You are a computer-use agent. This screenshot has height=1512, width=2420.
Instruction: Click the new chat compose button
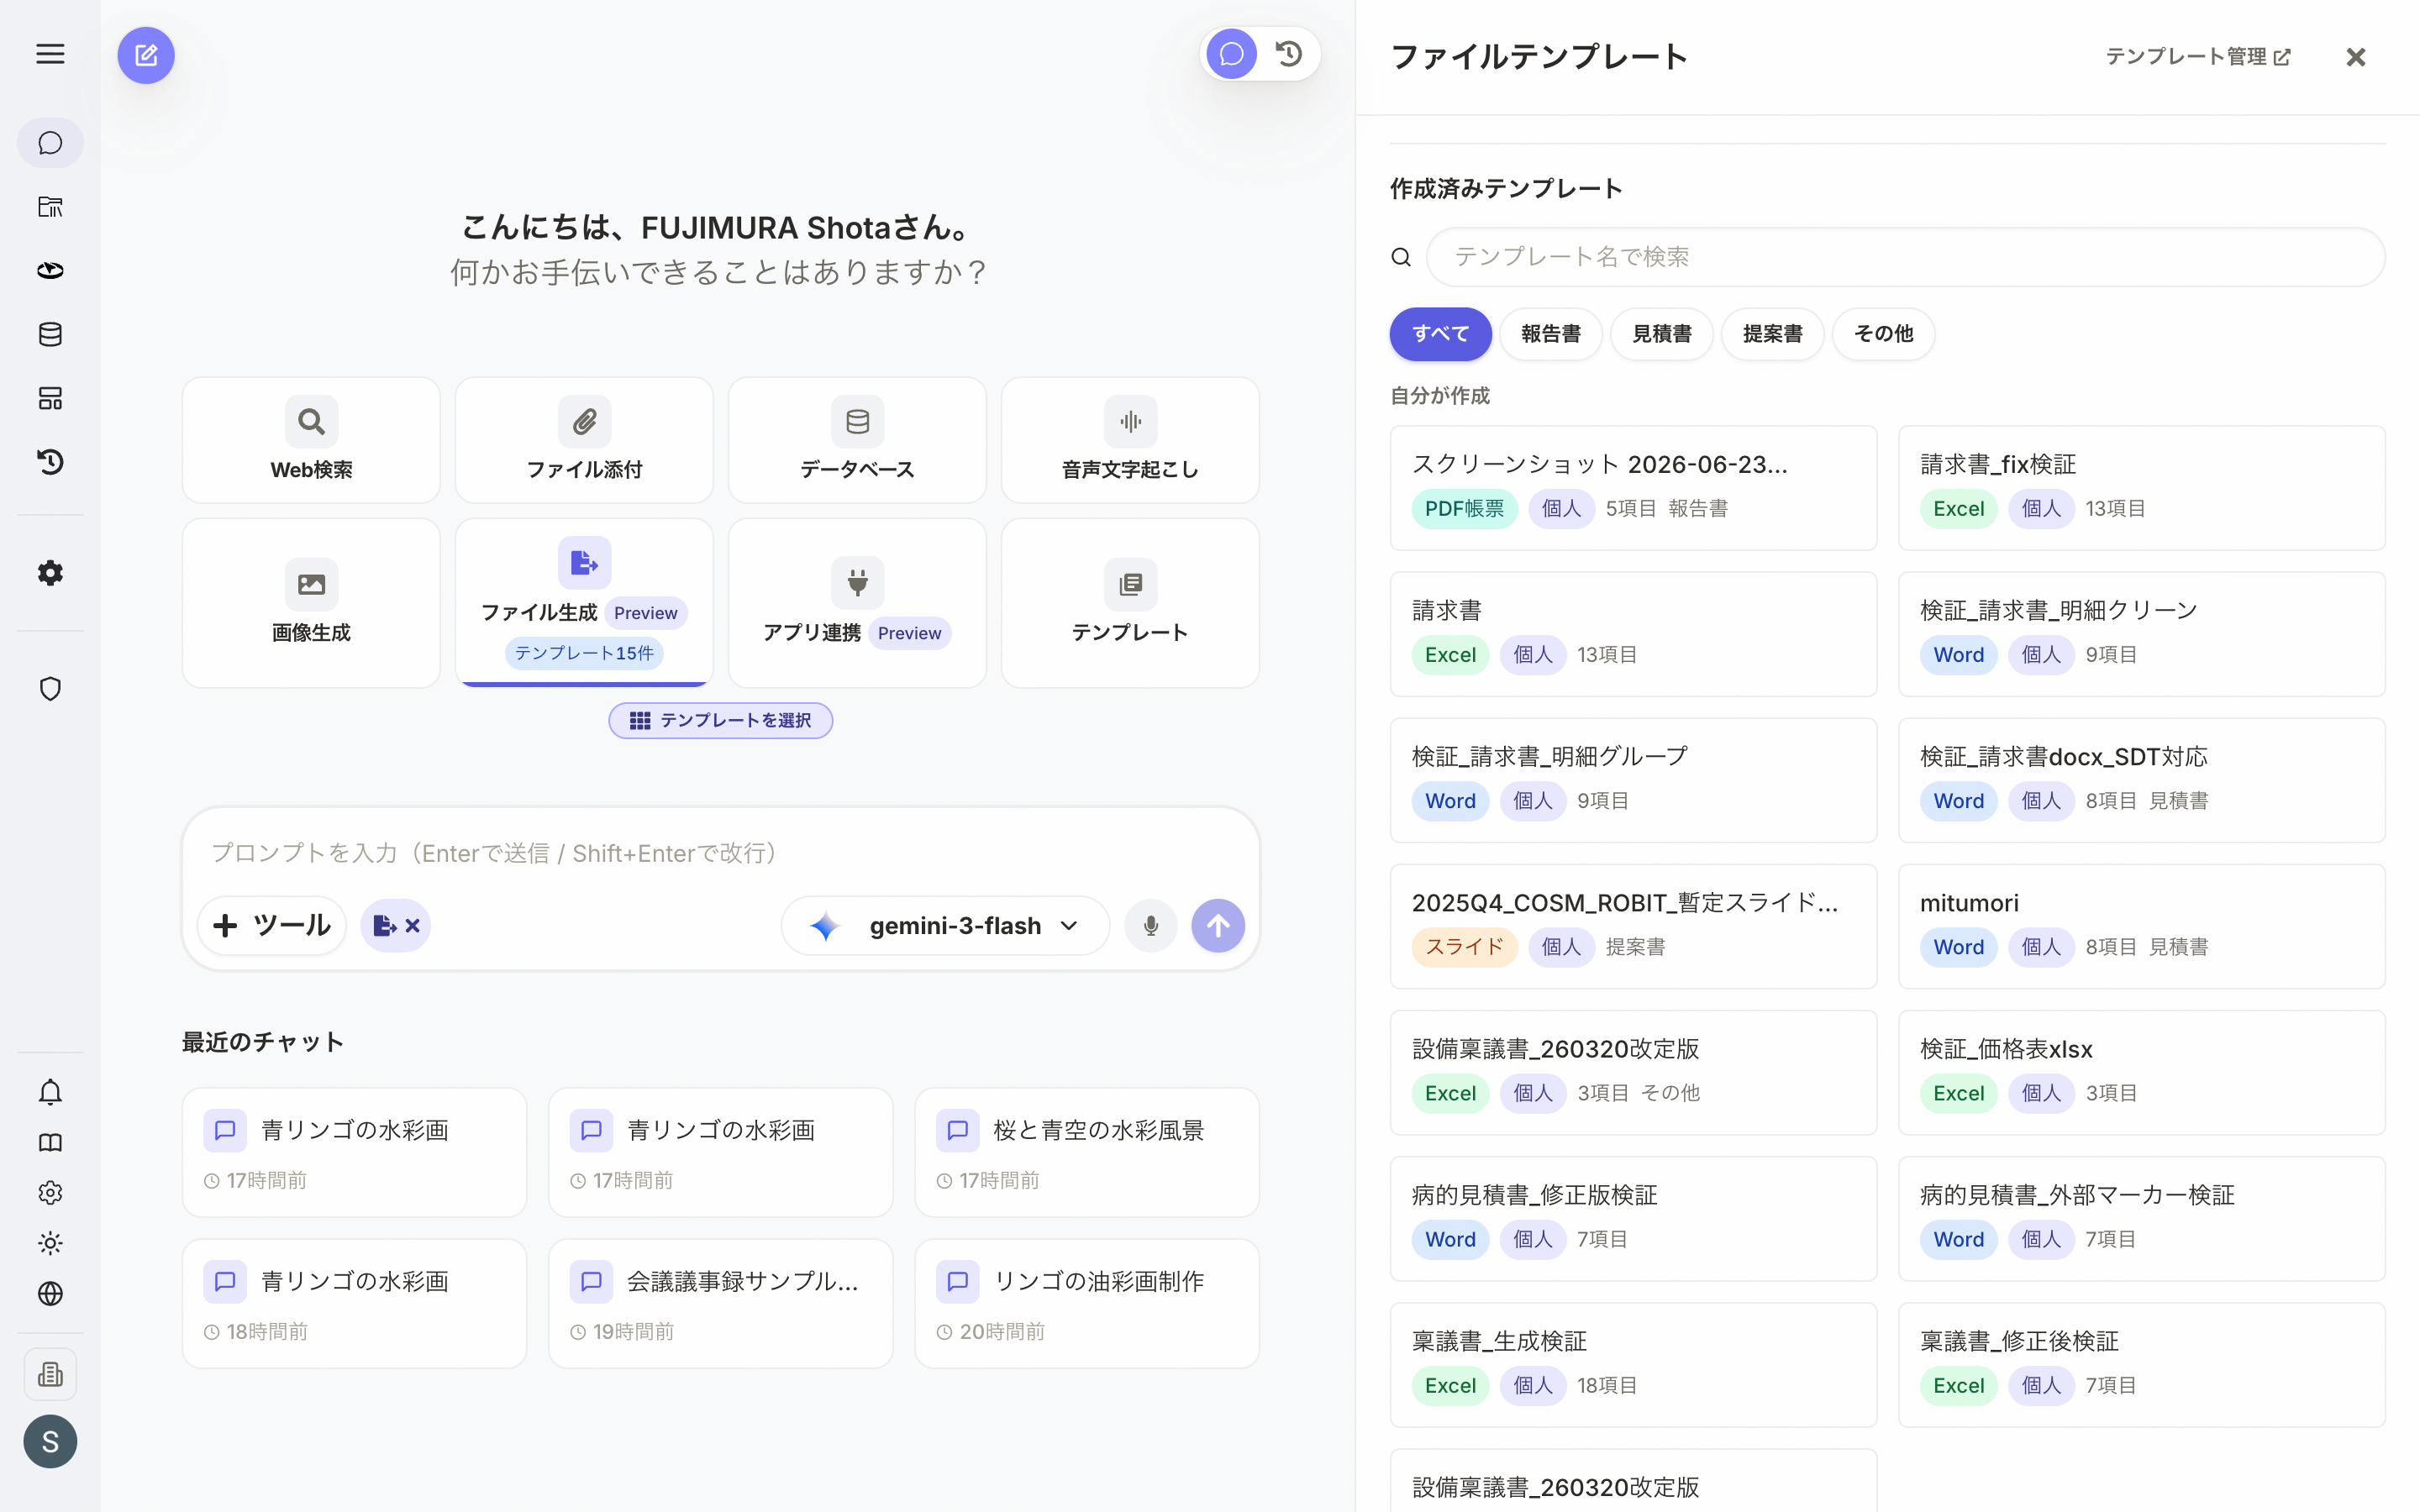coord(146,55)
